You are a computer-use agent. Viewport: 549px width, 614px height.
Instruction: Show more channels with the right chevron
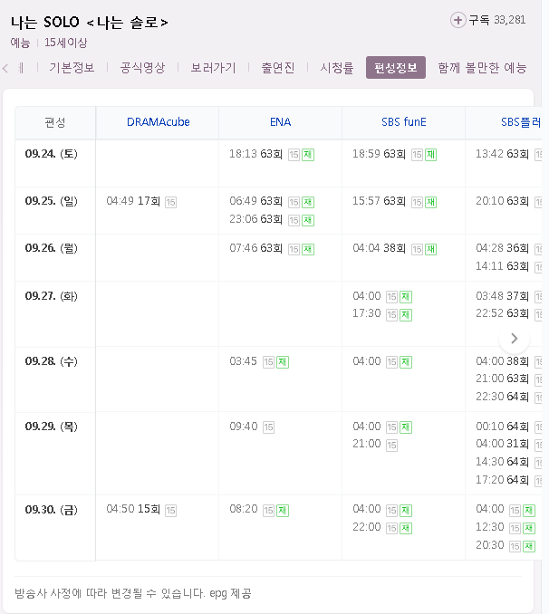[515, 339]
